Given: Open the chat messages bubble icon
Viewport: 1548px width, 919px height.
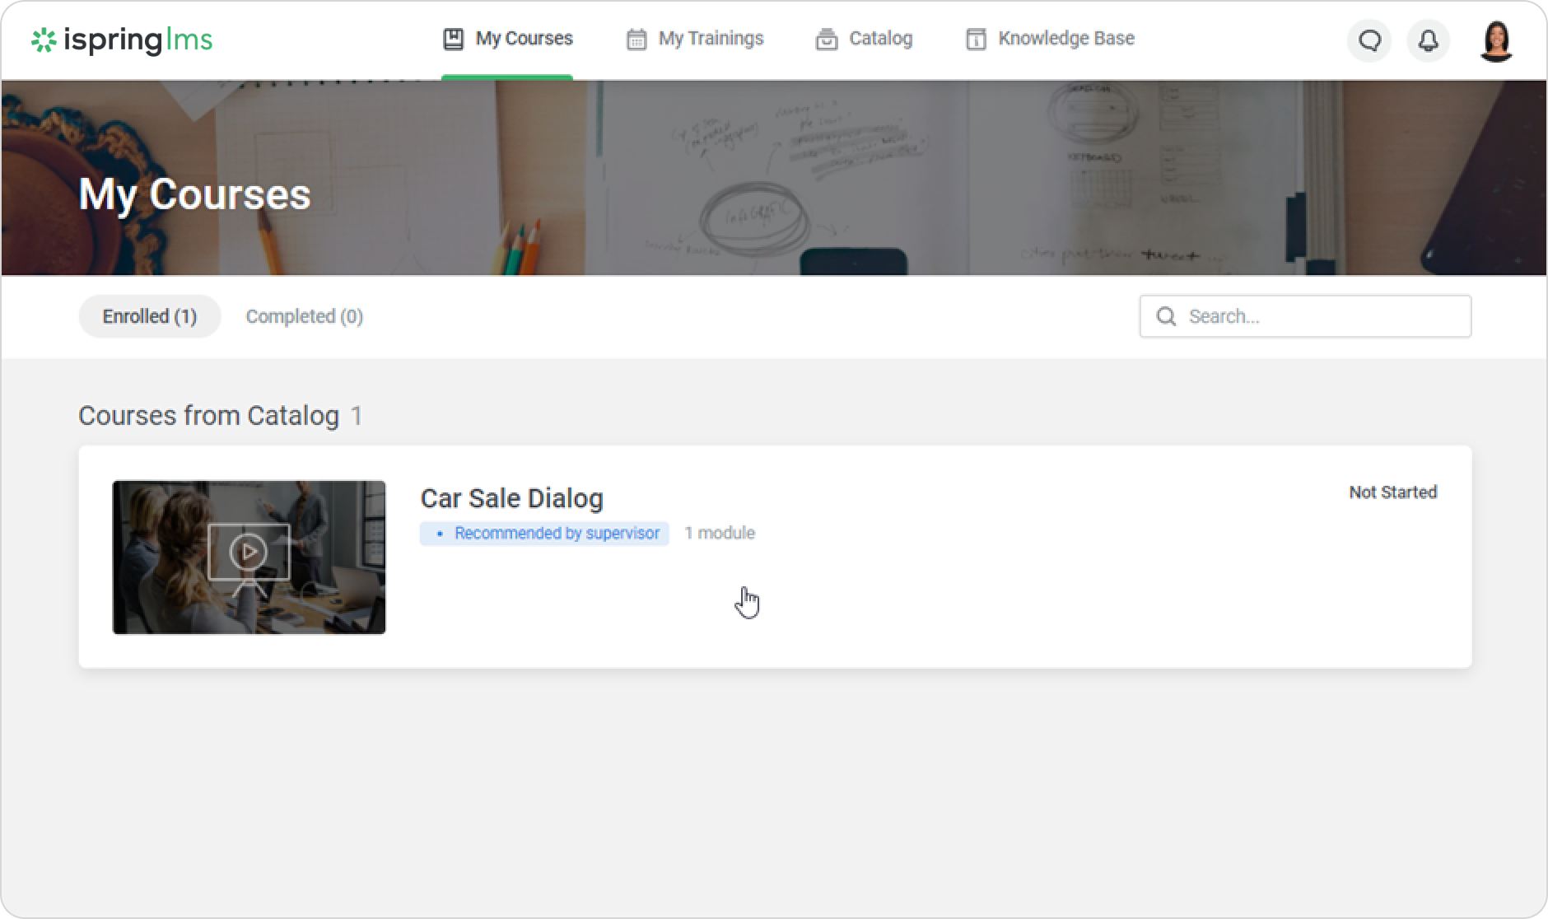Looking at the screenshot, I should tap(1369, 40).
